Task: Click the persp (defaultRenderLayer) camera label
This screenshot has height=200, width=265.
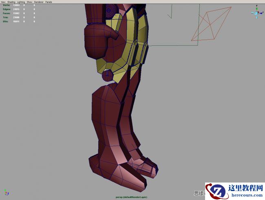Action: click(131, 197)
